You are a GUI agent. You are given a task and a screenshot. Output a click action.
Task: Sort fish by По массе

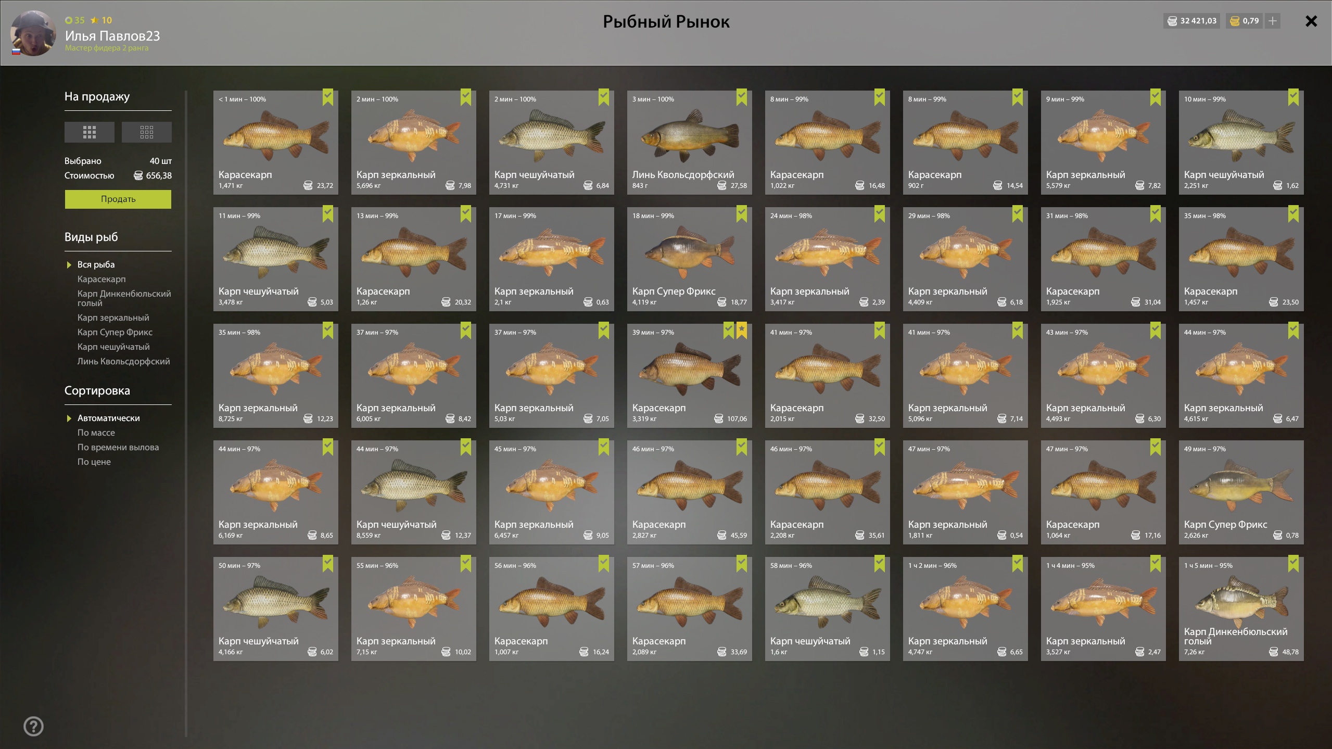(x=96, y=433)
